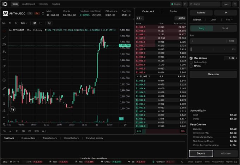Toggle the lock all drawings icon
The image size is (240, 165).
click(x=4, y=118)
